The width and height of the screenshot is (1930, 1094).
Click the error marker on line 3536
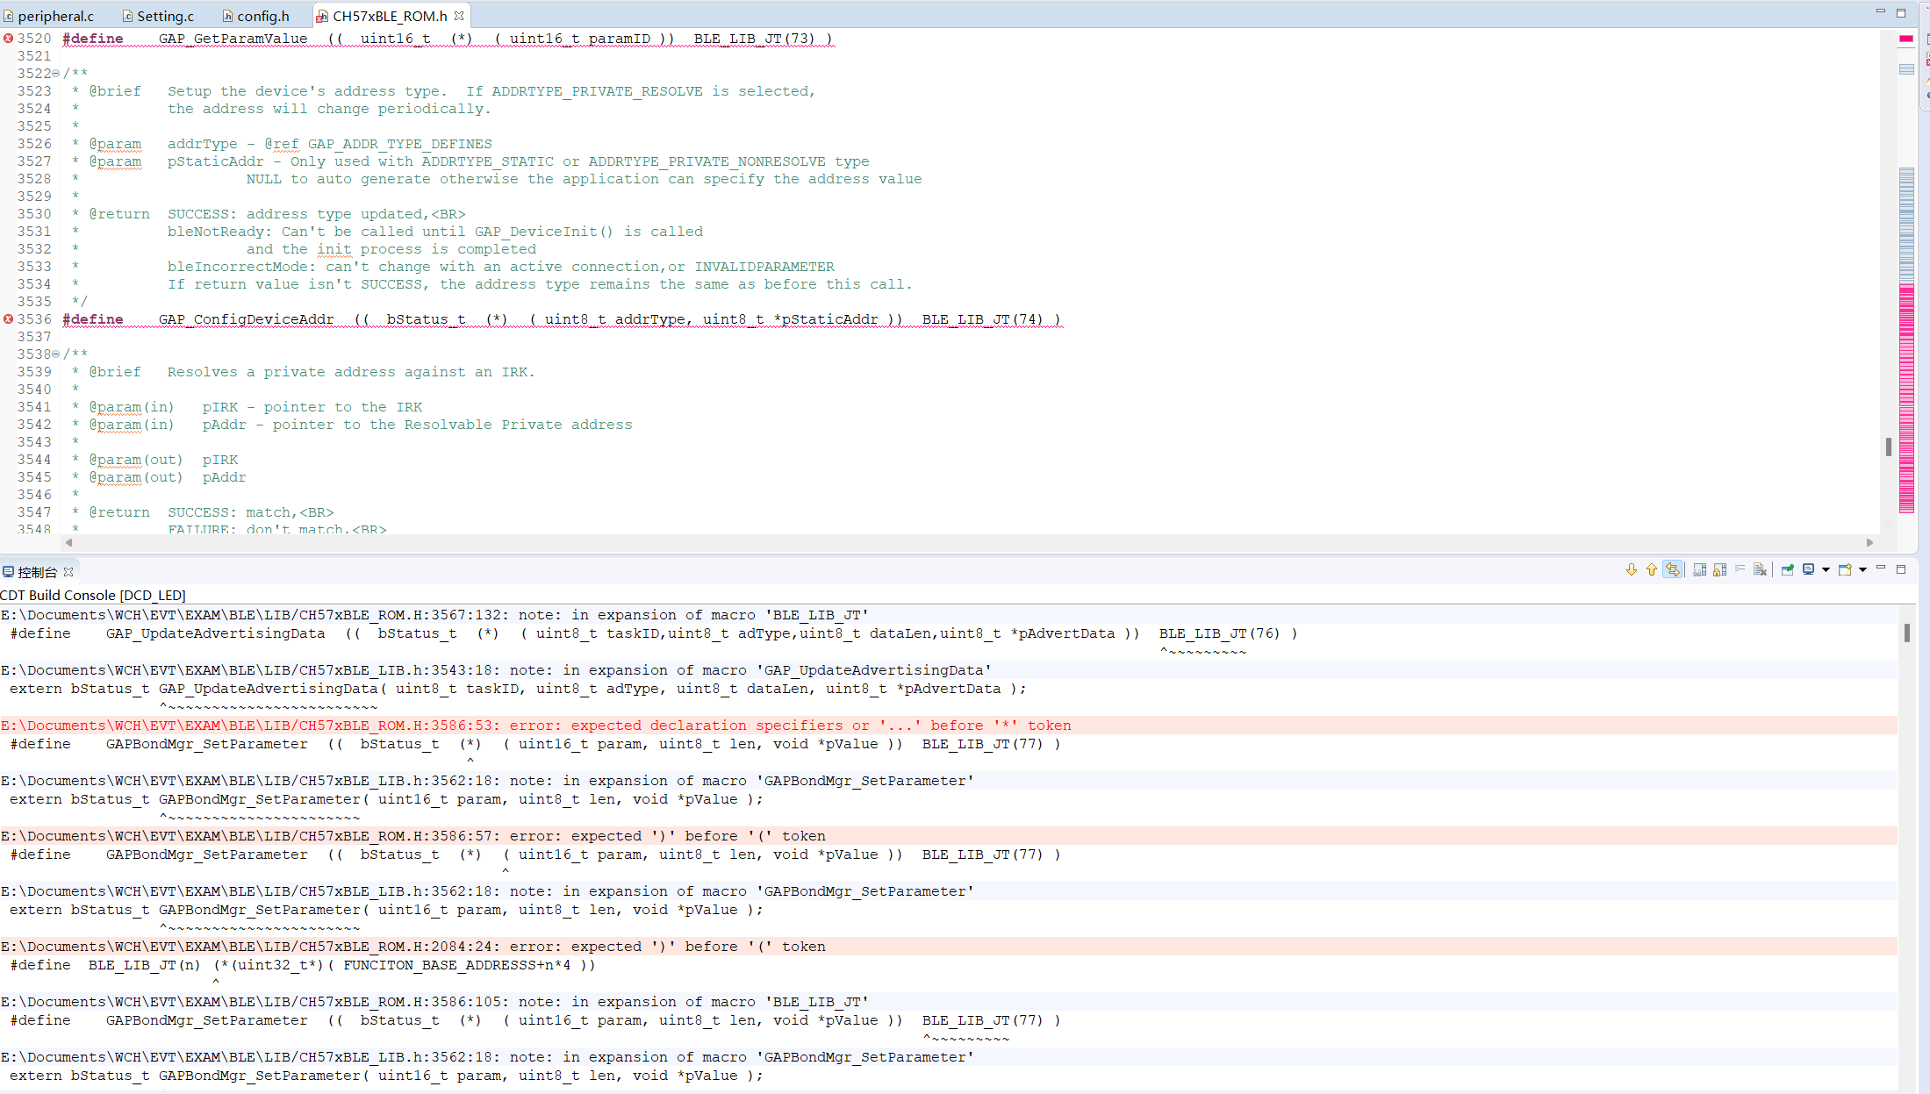(x=8, y=319)
